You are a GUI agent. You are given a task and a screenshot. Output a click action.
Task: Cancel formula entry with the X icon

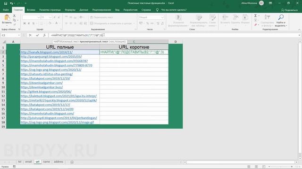click(30, 35)
